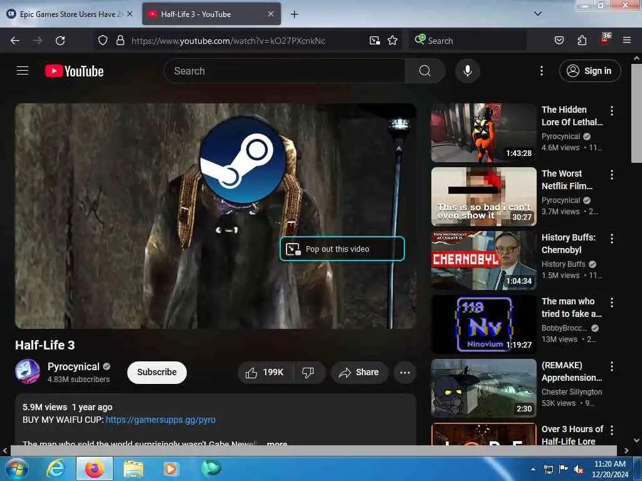The width and height of the screenshot is (642, 481).
Task: Open the Firefox extensions puzzle icon
Action: click(582, 41)
